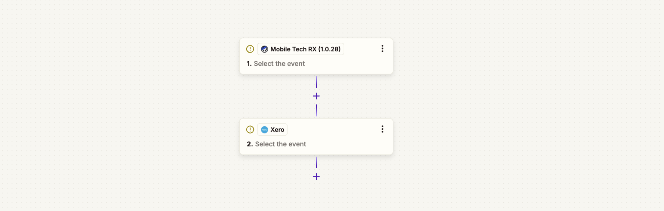Select the Mobile Tech RX trigger card
Viewport: 664px width, 211px height.
[x=316, y=56]
